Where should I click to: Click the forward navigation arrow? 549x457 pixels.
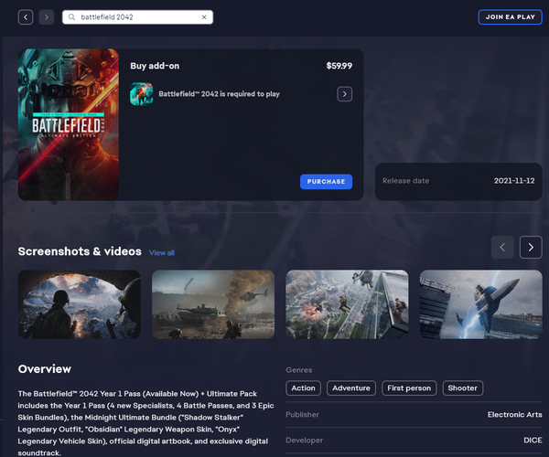click(46, 17)
